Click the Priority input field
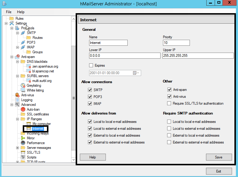 pyautogui.click(x=176, y=43)
